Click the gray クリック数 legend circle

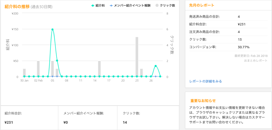click(157, 6)
